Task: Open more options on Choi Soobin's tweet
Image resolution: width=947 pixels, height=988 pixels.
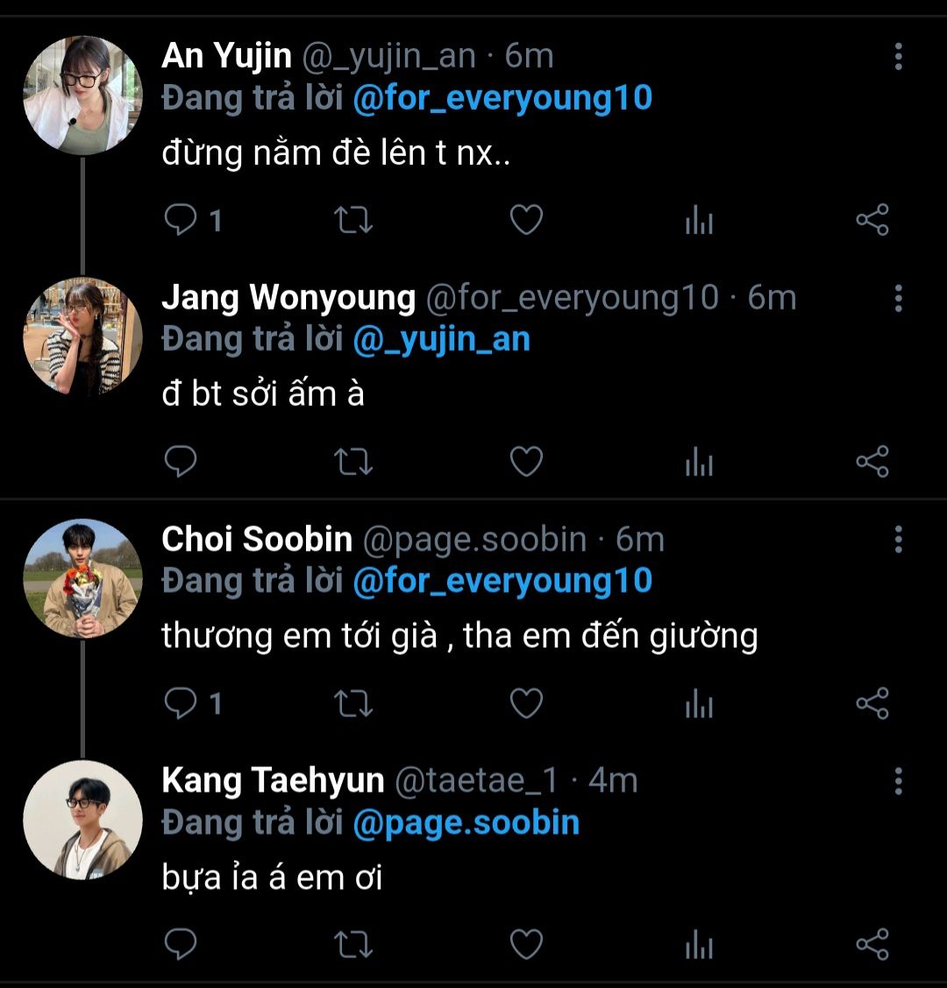Action: (898, 539)
